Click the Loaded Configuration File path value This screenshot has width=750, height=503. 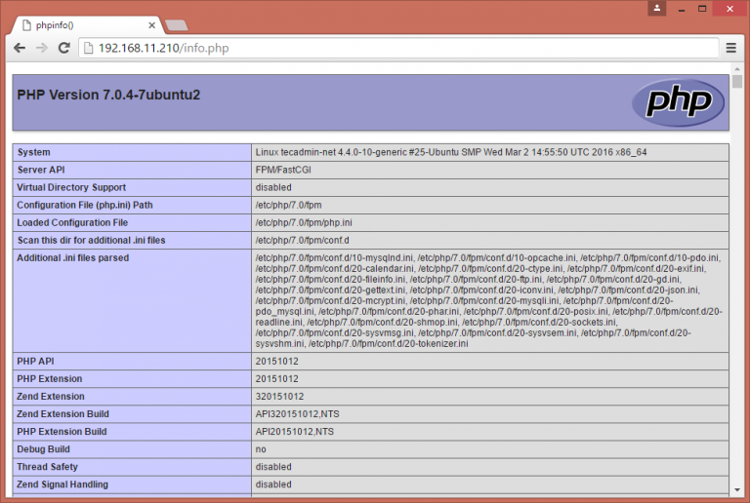[x=304, y=222]
